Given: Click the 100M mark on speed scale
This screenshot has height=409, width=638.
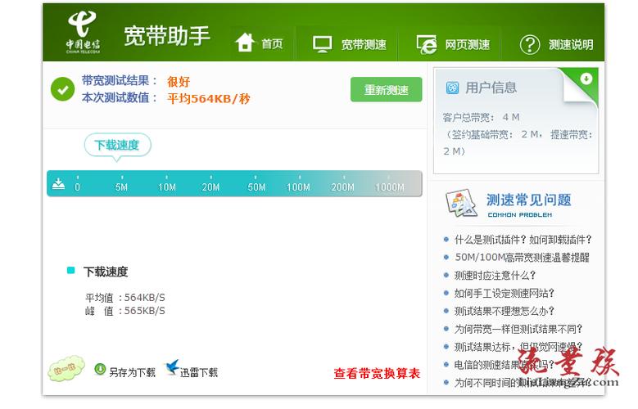Looking at the screenshot, I should coord(298,187).
